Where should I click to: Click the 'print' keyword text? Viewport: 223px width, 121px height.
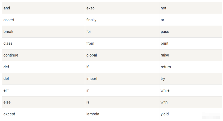pyautogui.click(x=164, y=44)
